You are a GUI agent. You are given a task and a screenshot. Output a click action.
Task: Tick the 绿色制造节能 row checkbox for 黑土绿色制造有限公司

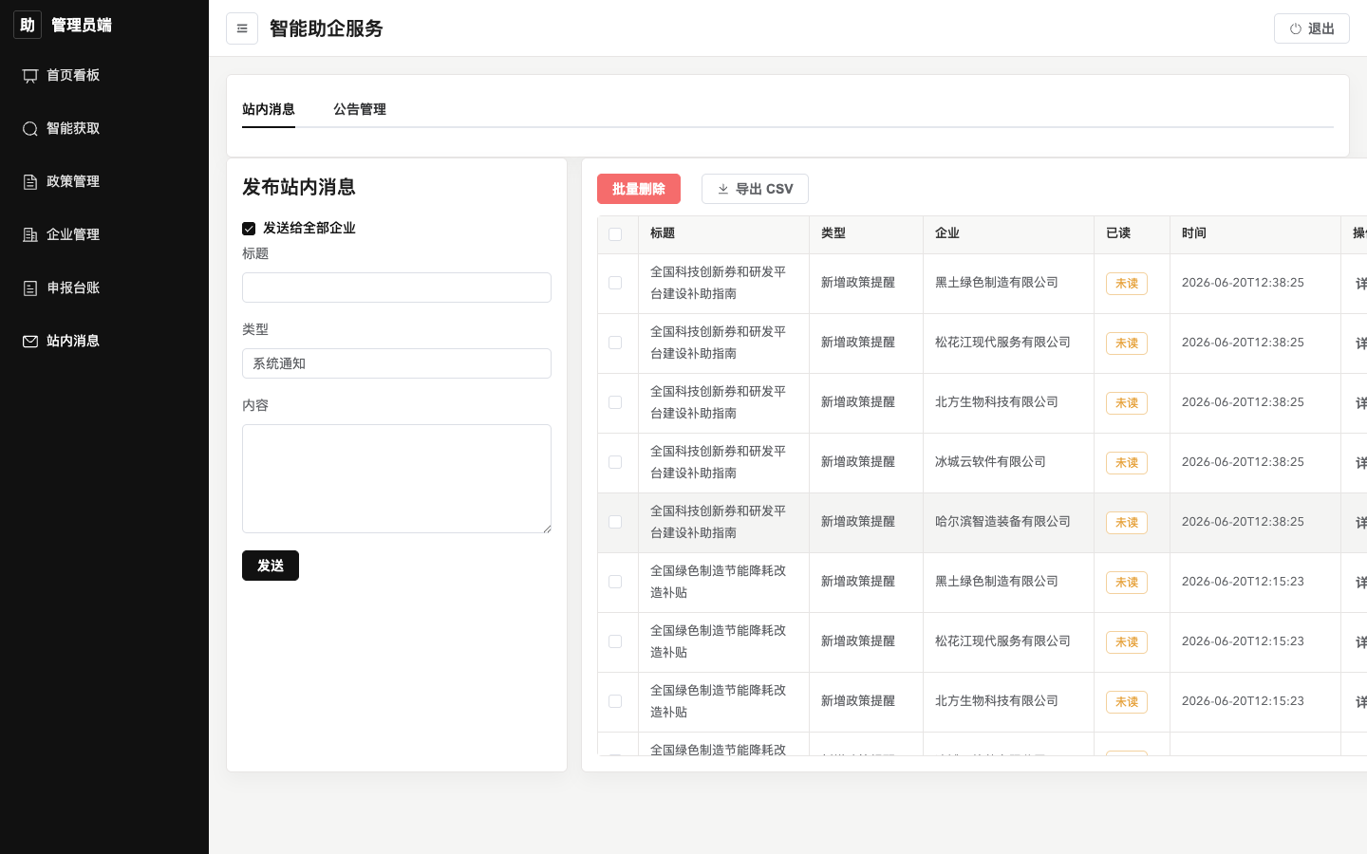click(x=615, y=582)
